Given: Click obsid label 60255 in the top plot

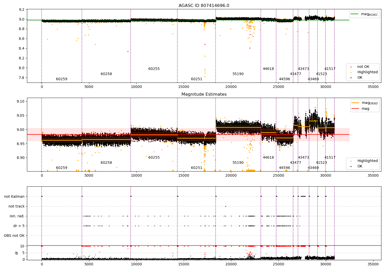Looking at the screenshot, I should click(154, 69).
